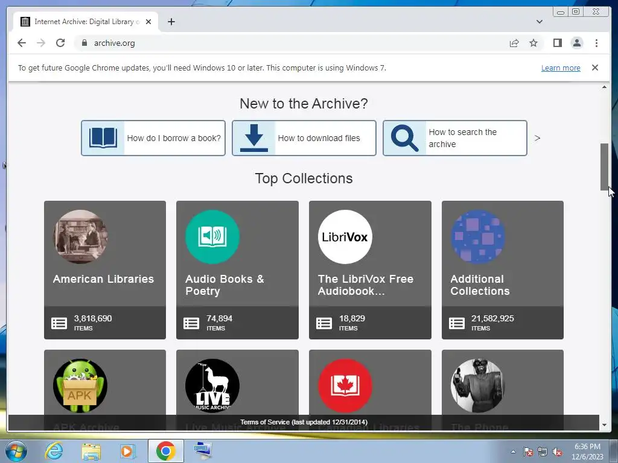Screen dimensions: 618x463
Task: Open the Audio Books & Poetry teal icon
Action: pos(212,236)
